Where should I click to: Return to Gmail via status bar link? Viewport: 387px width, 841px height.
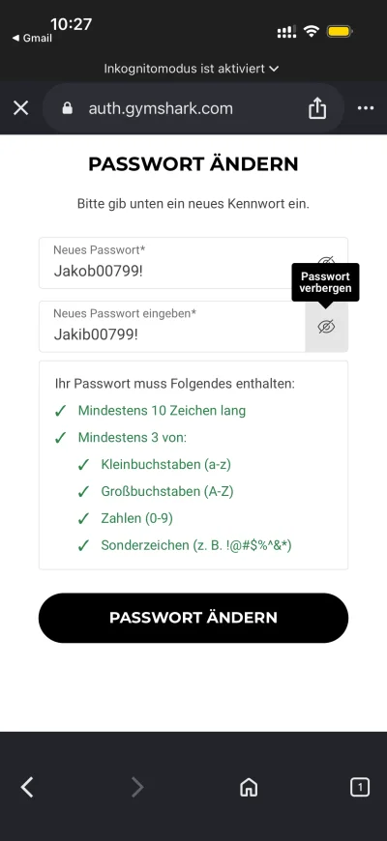pos(32,38)
